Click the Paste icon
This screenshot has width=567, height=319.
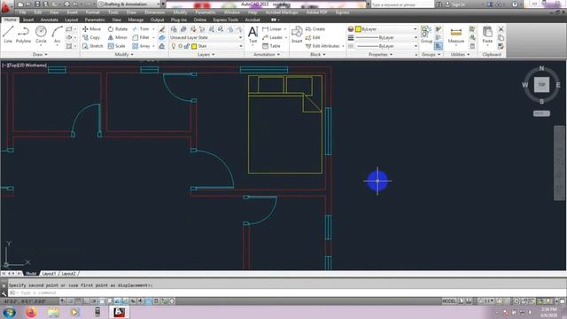pyautogui.click(x=487, y=35)
